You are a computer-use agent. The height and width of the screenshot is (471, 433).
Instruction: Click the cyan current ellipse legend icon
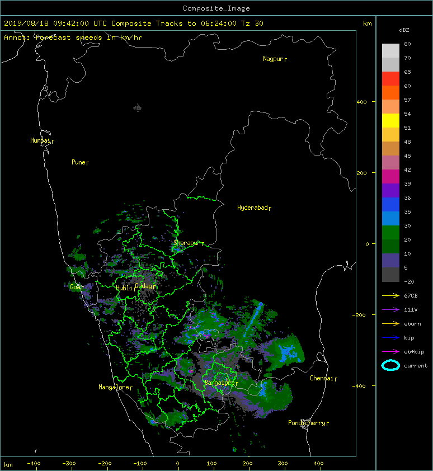coord(390,365)
